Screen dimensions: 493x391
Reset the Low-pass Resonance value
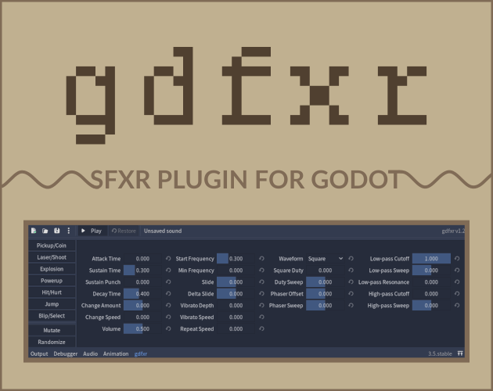pyautogui.click(x=457, y=282)
